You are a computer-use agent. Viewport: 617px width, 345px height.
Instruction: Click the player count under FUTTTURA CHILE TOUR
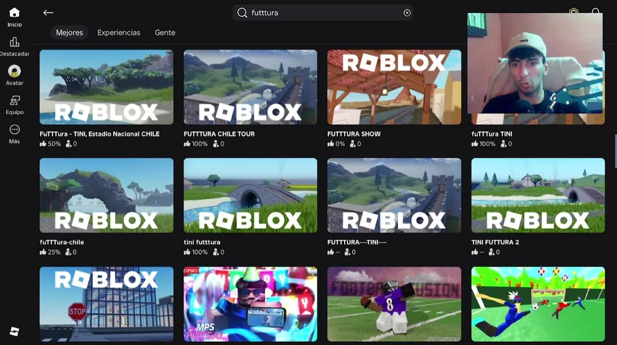pos(219,144)
